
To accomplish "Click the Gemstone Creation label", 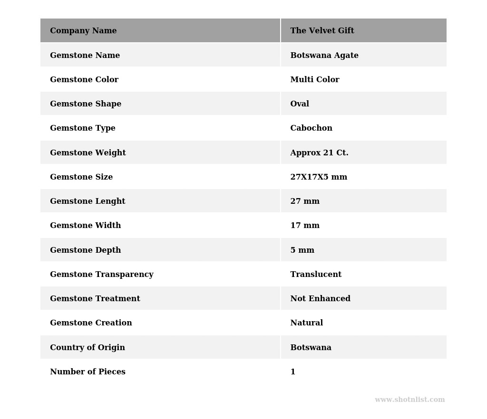I will click(91, 323).
